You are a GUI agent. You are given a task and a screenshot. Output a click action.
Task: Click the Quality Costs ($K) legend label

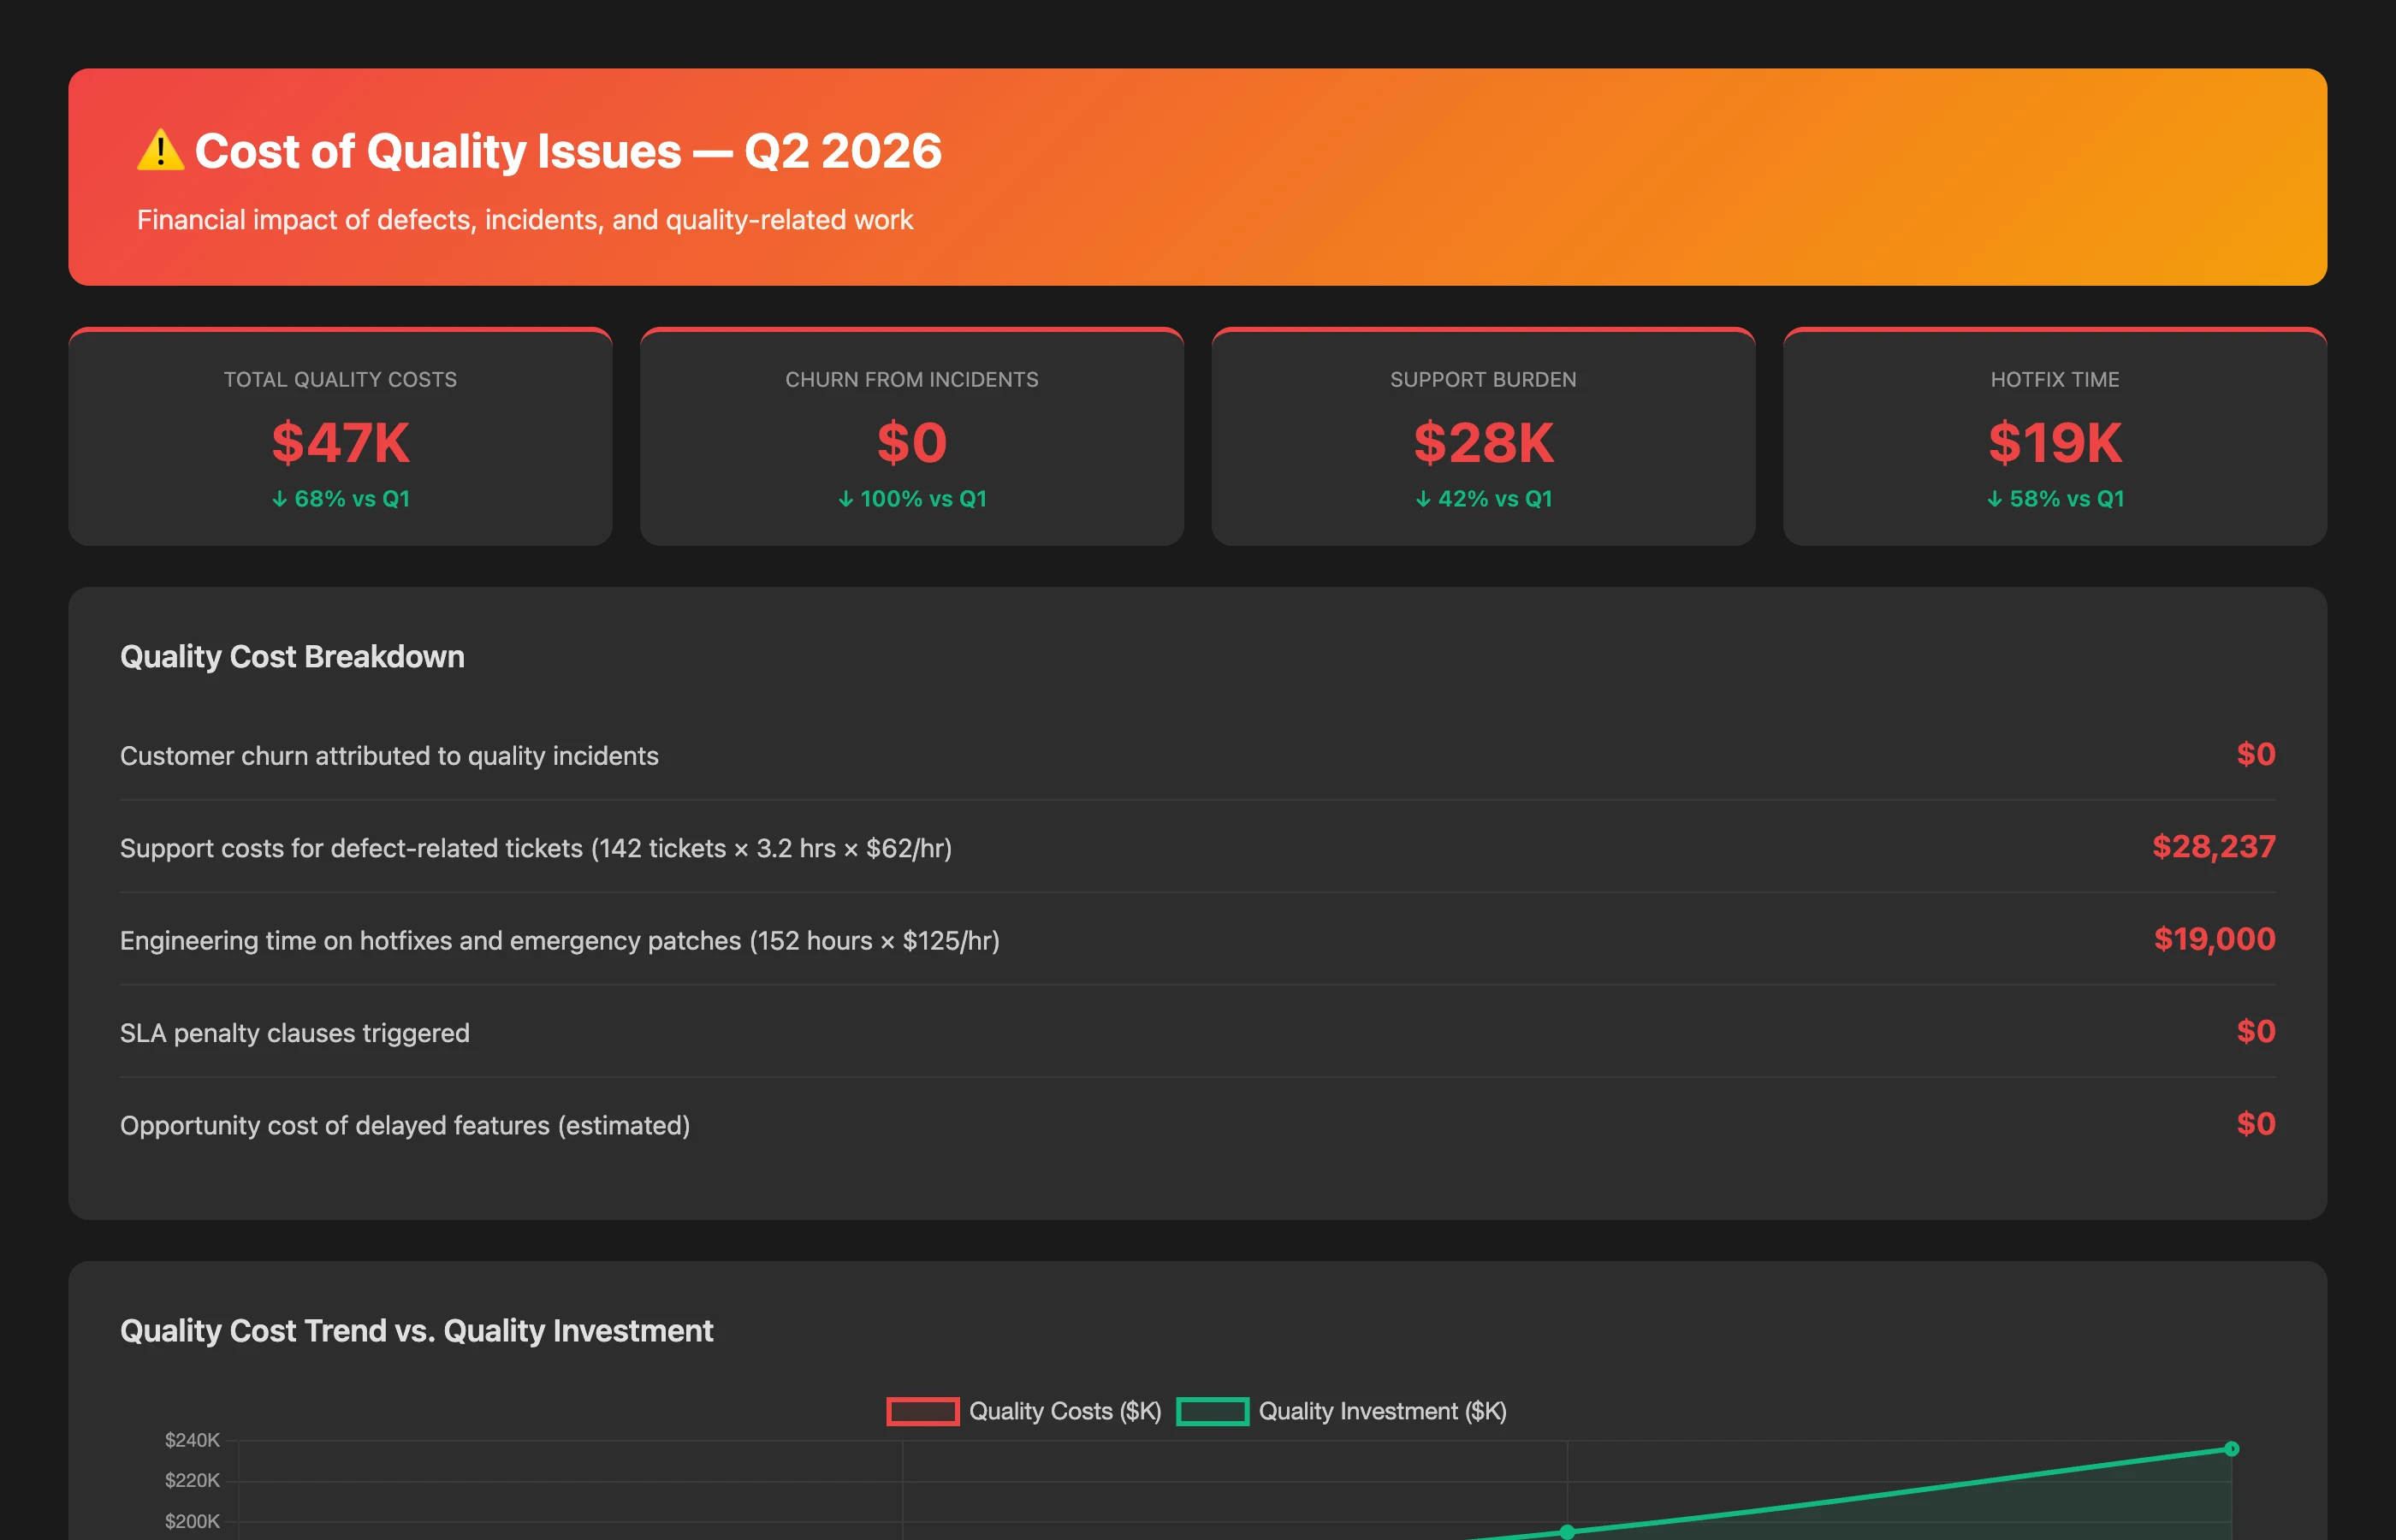[1065, 1411]
